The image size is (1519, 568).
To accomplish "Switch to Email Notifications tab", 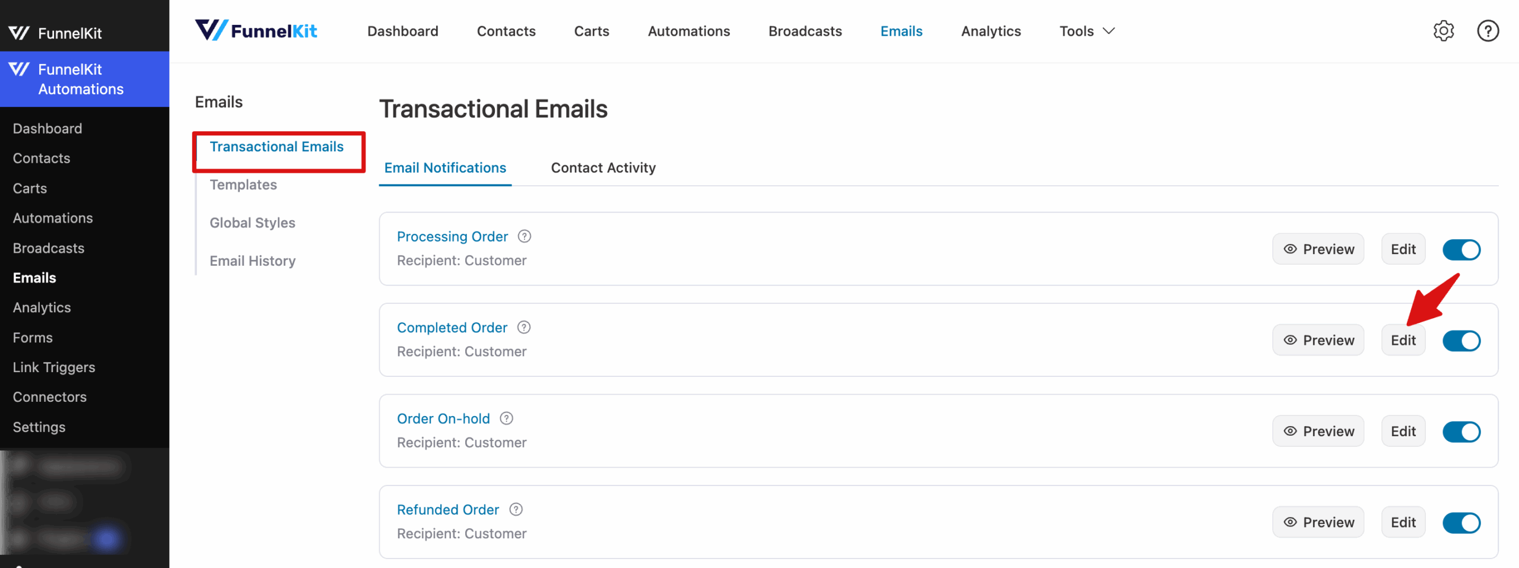I will click(x=445, y=168).
